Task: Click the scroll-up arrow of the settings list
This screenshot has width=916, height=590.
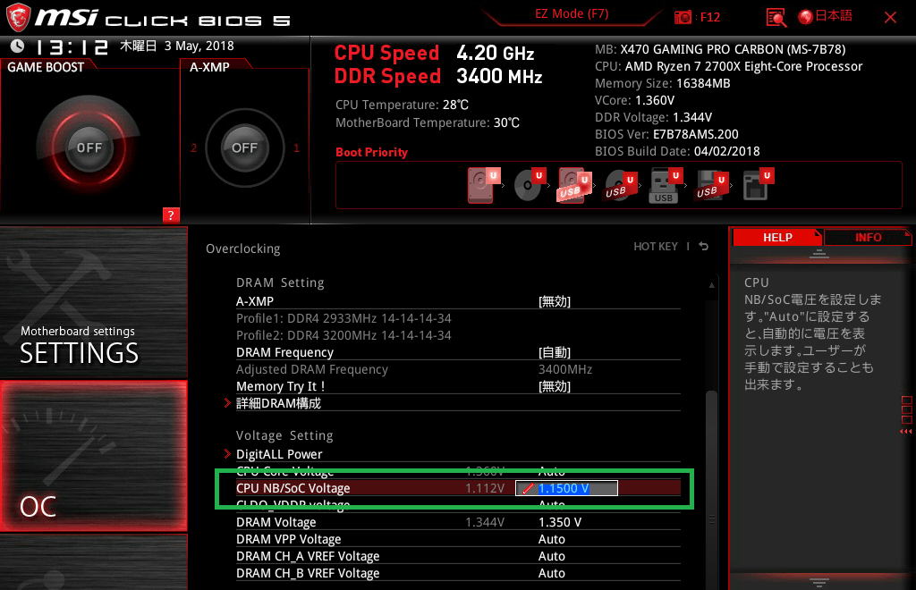Action: click(711, 285)
